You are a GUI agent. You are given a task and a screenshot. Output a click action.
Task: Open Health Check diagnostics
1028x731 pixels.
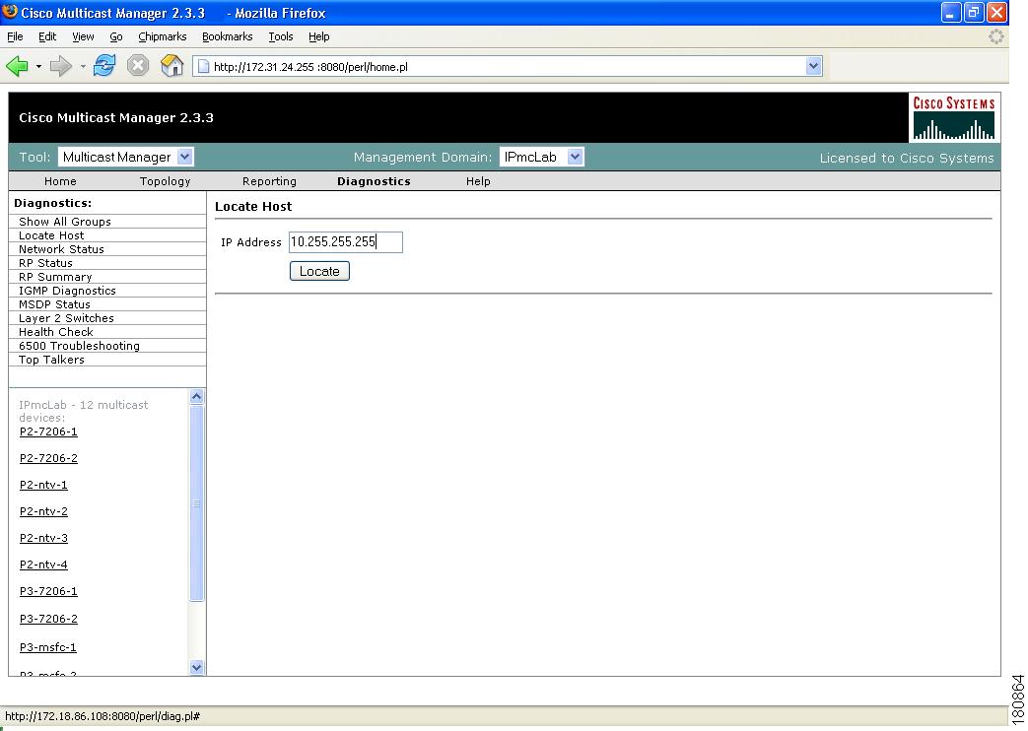point(107,332)
